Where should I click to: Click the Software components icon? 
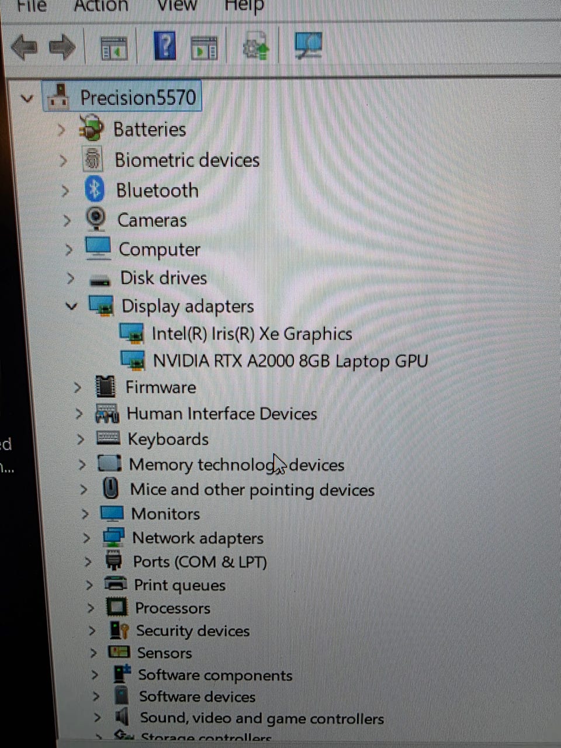(x=122, y=674)
